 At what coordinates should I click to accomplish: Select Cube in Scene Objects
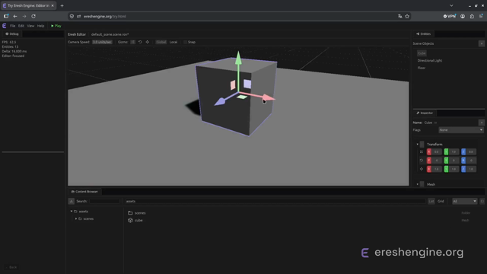pyautogui.click(x=422, y=53)
